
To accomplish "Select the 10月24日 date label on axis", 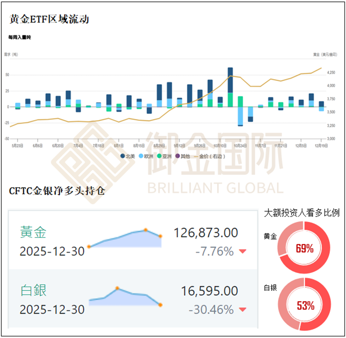I will (240, 146).
